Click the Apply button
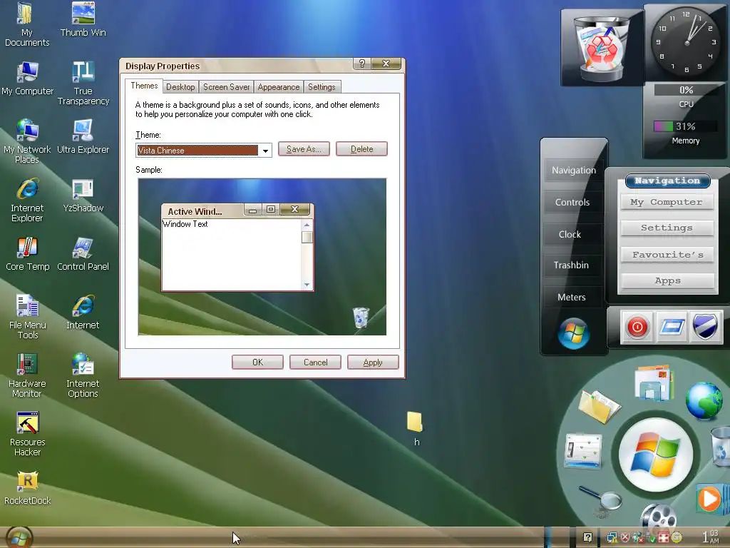The height and width of the screenshot is (548, 730). click(x=373, y=362)
